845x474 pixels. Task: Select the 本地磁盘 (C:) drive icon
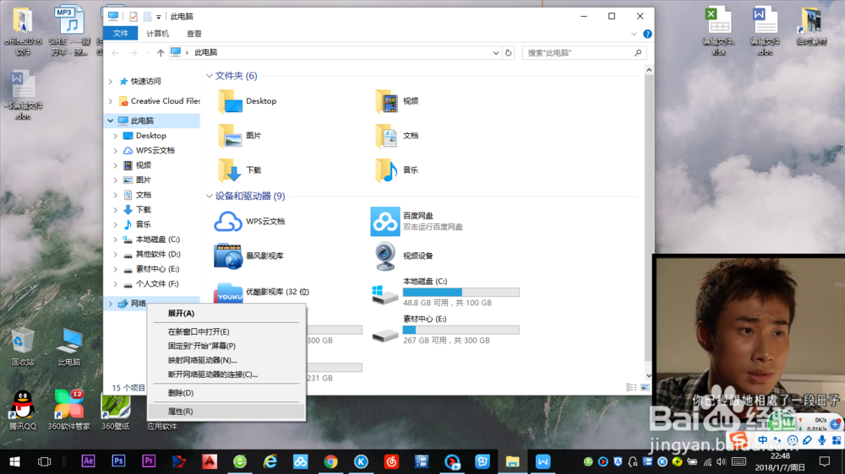[384, 294]
